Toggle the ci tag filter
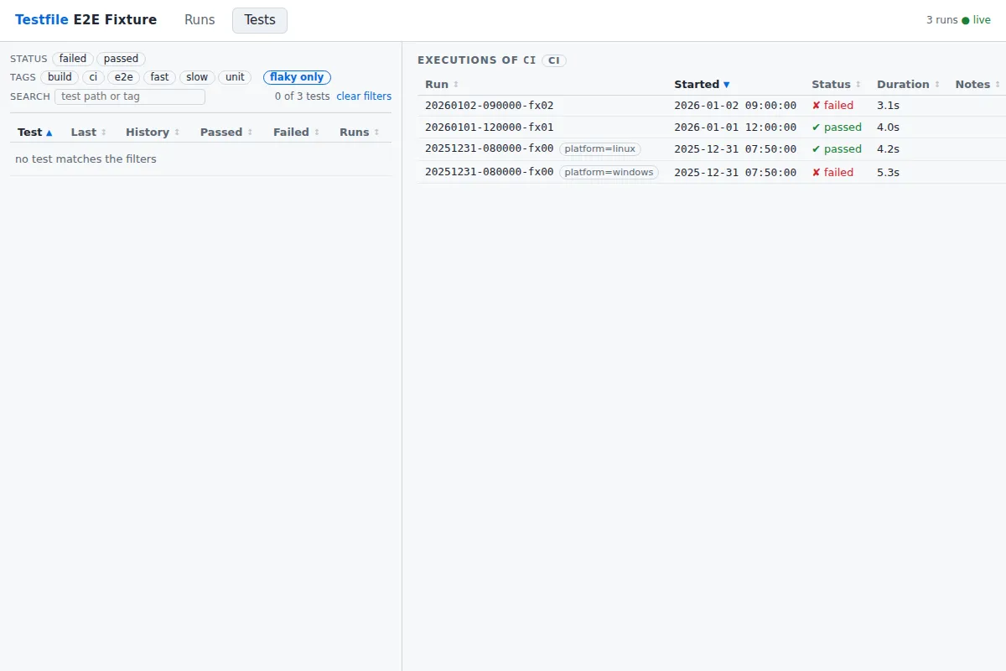The width and height of the screenshot is (1006, 671). (x=93, y=77)
